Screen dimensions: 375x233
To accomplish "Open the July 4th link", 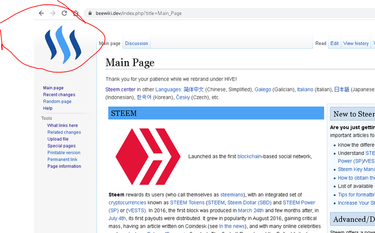I will pos(117,218).
